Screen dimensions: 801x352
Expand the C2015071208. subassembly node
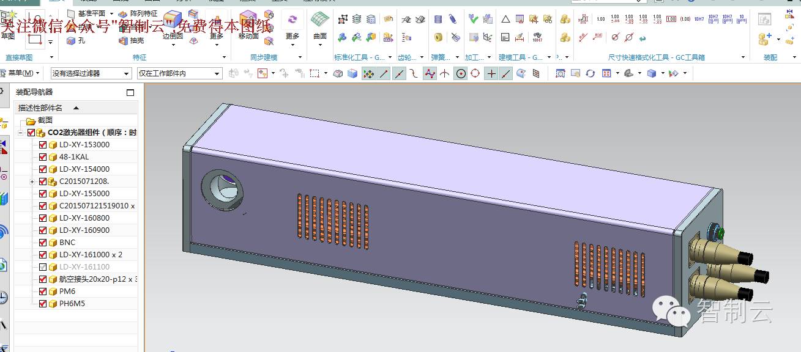click(x=32, y=182)
